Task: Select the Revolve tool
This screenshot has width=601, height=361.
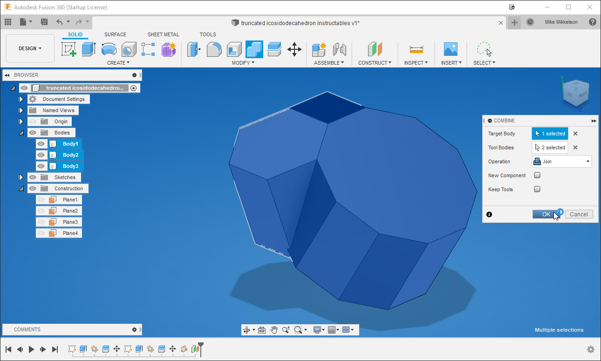Action: [x=109, y=49]
